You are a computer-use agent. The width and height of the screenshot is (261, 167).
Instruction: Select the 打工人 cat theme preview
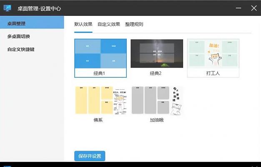point(213,54)
